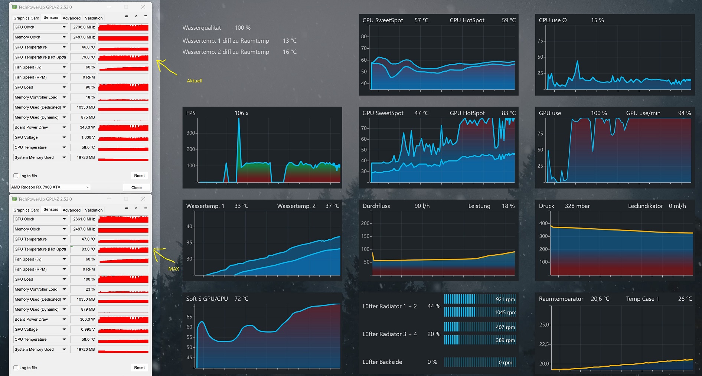This screenshot has height=376, width=702.
Task: Click the 83.0 °C Hot Spot value field
Action: tap(84, 249)
